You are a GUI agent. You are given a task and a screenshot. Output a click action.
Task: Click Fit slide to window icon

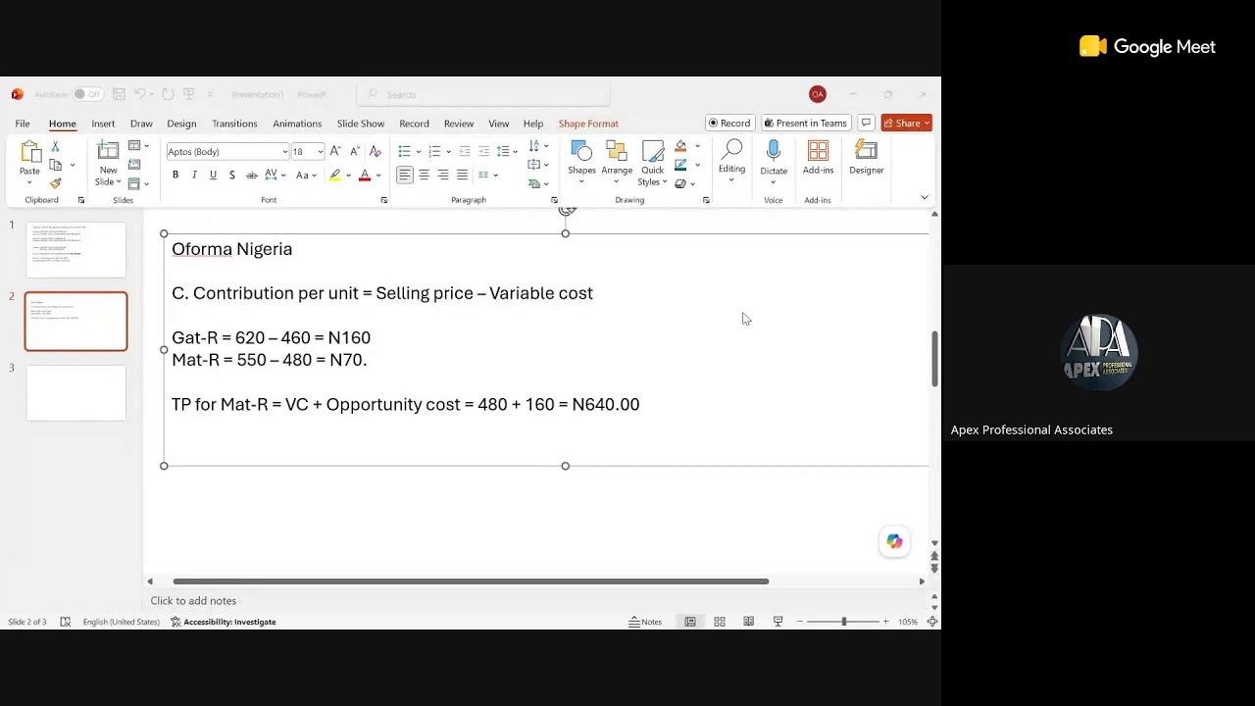932,622
